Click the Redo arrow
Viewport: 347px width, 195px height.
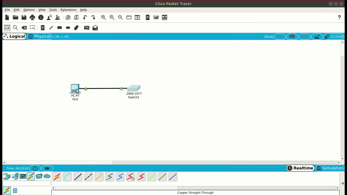point(93,18)
